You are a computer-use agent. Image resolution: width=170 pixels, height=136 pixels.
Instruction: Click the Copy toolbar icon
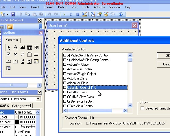[x=27, y=14]
